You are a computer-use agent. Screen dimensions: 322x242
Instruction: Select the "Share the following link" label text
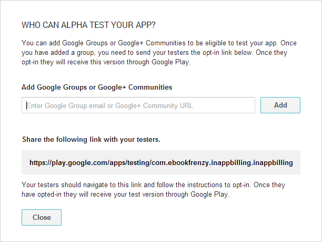click(91, 140)
